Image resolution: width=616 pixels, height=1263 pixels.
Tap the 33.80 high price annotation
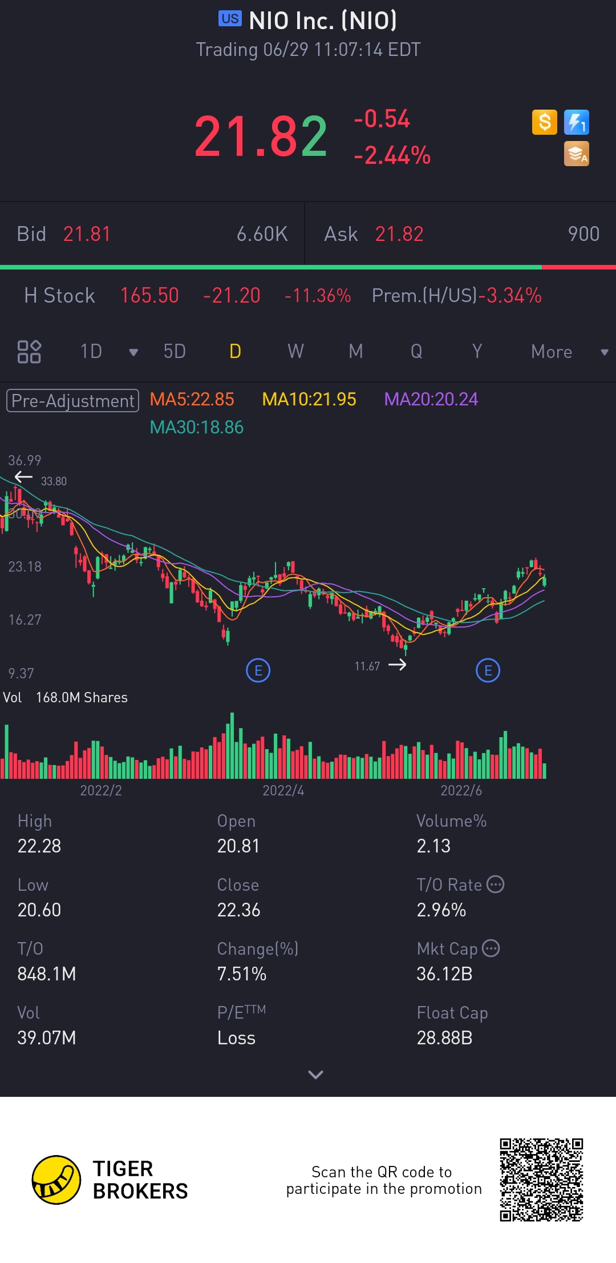54,481
